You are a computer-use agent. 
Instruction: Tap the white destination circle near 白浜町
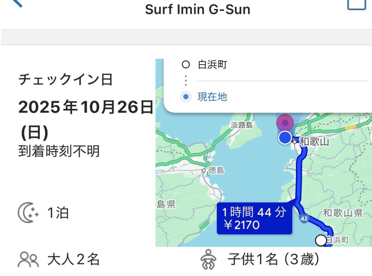coord(321,240)
